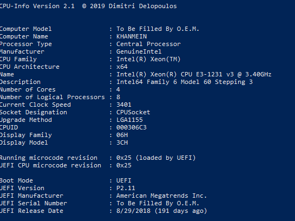Click the Intel(R) Xeon(TM) CPU family value

[148, 59]
